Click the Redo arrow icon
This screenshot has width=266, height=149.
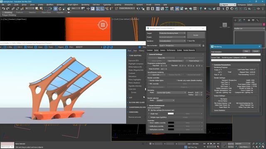8,9
